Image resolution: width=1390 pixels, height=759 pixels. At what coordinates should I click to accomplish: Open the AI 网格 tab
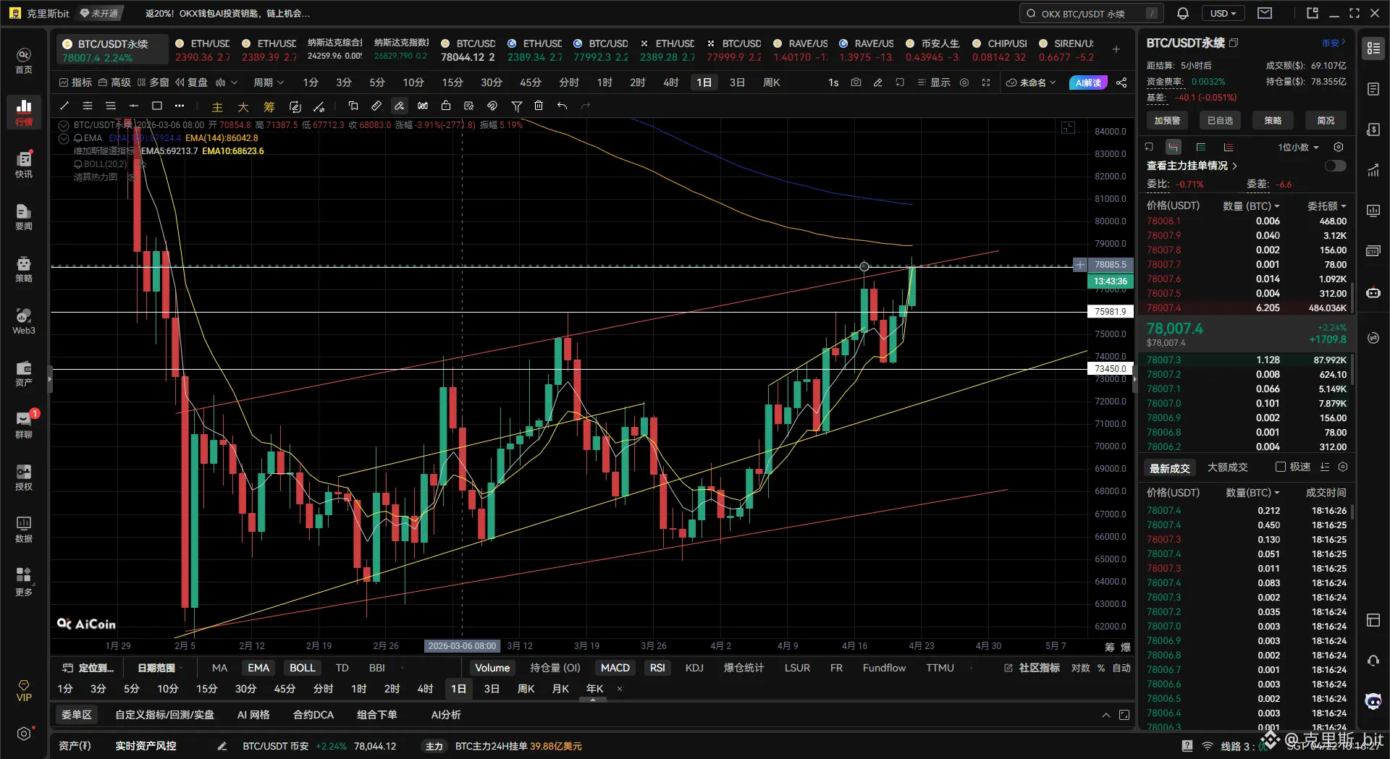[253, 715]
